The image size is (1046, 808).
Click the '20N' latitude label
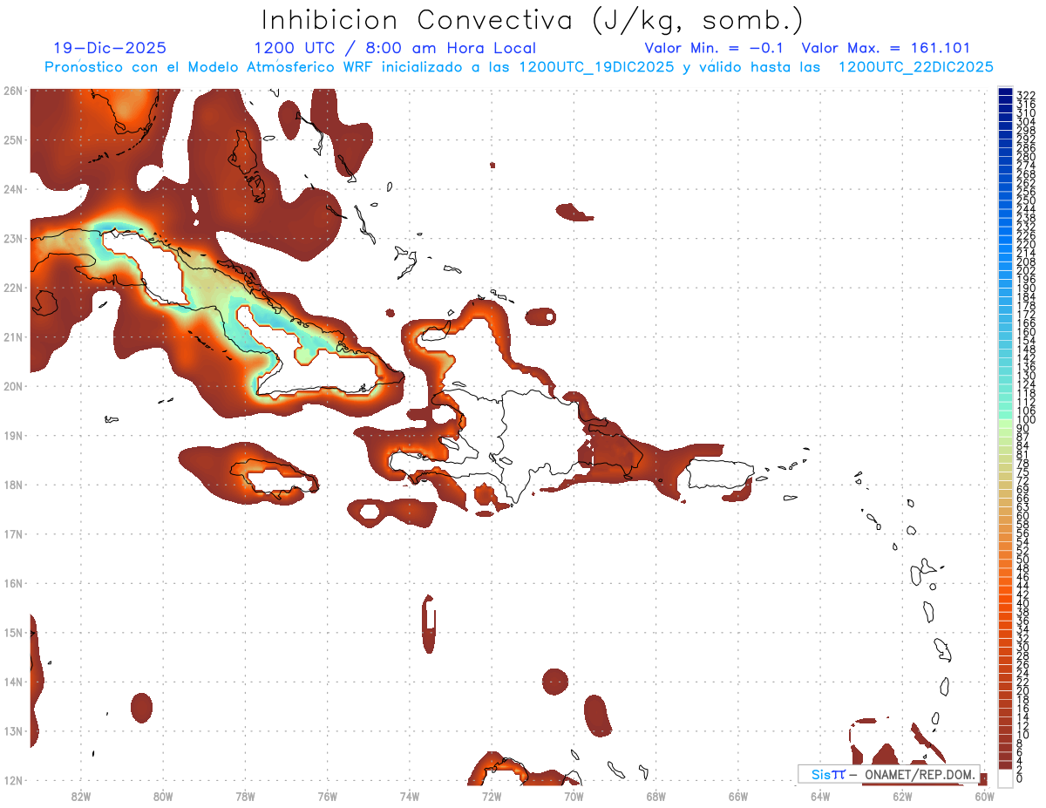click(x=12, y=386)
